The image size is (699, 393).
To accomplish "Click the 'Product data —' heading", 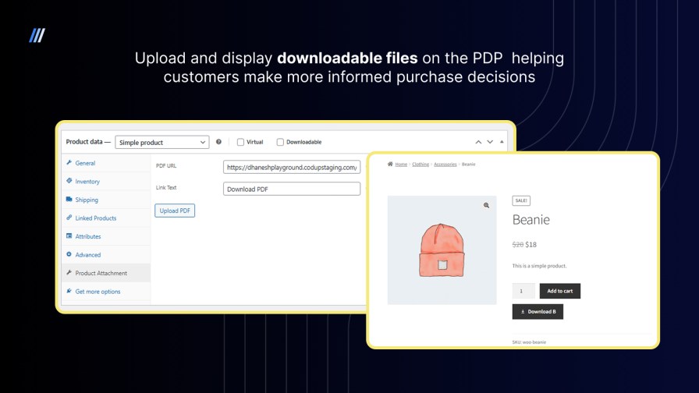I will coord(88,142).
